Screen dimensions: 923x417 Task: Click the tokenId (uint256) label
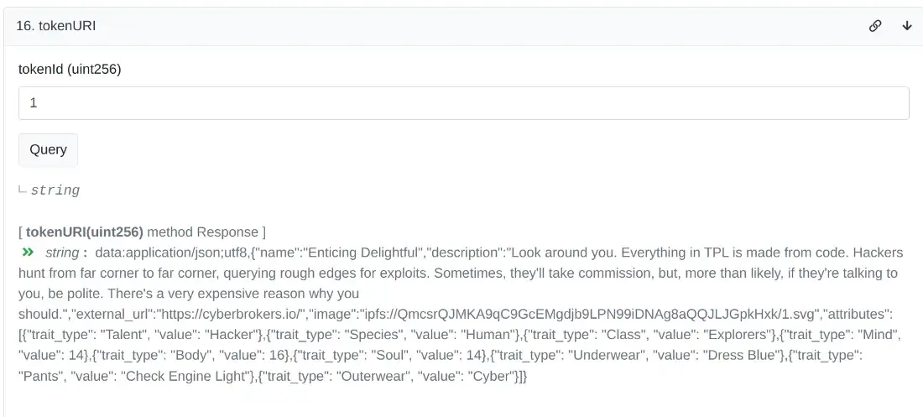pyautogui.click(x=70, y=70)
